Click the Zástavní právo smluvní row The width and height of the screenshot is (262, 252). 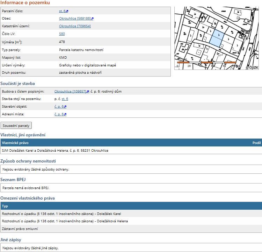coord(131,229)
